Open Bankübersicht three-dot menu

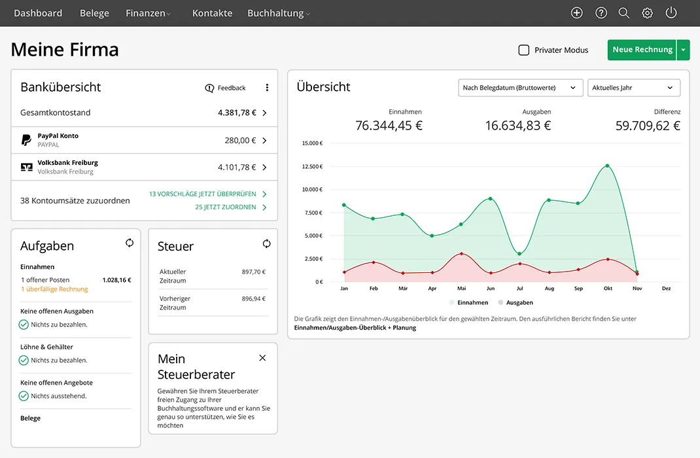(267, 88)
